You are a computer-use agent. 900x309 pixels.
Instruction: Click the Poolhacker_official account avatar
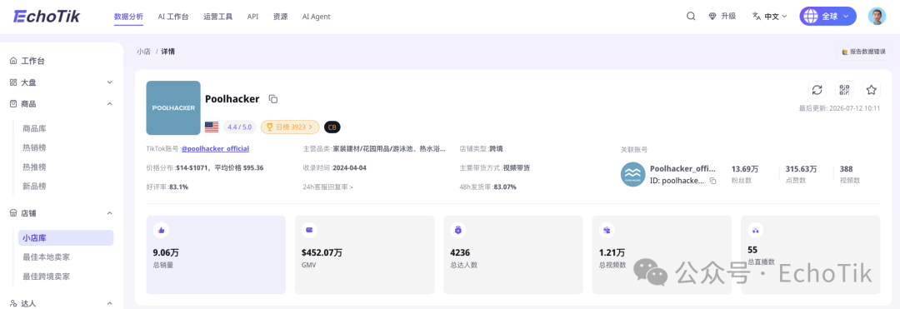633,174
